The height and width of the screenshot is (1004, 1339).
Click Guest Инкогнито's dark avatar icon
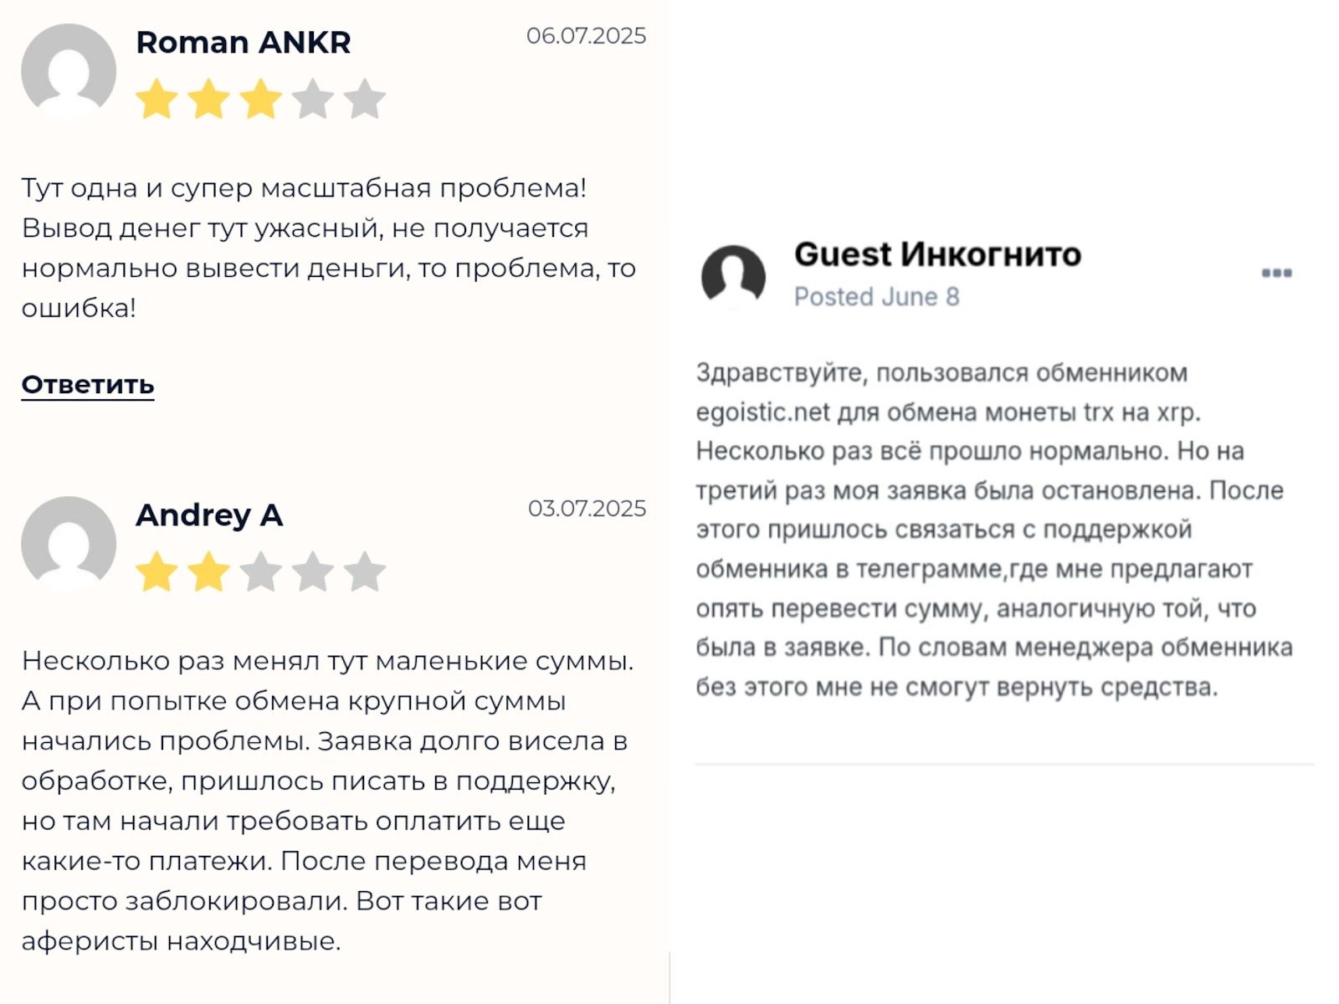coord(733,275)
